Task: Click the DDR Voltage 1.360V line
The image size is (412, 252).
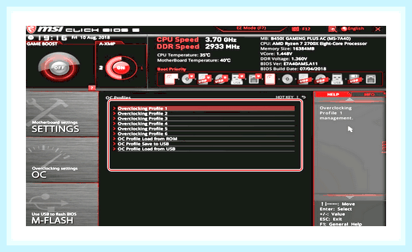Action: tap(283, 59)
